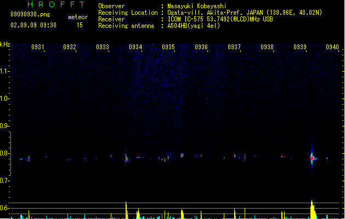Viewport: 345px width, 219px height.
Task: Click the 0932 time marker
Action: pos(70,47)
